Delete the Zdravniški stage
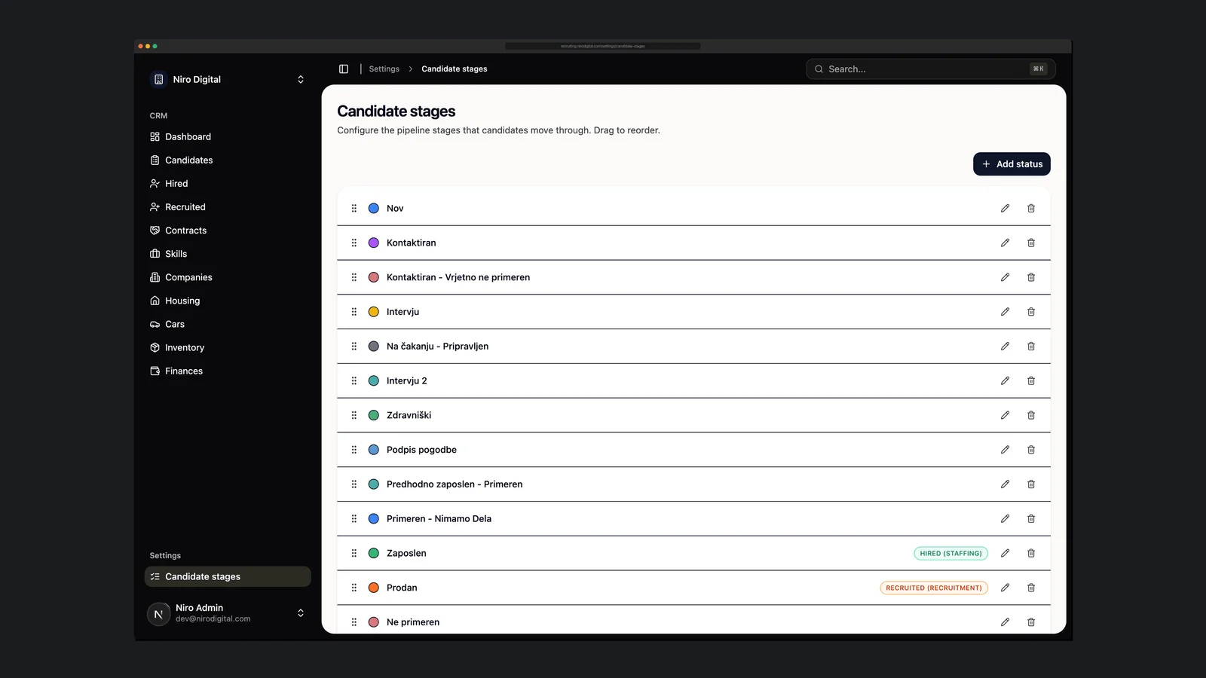Image resolution: width=1206 pixels, height=678 pixels. pos(1031,415)
